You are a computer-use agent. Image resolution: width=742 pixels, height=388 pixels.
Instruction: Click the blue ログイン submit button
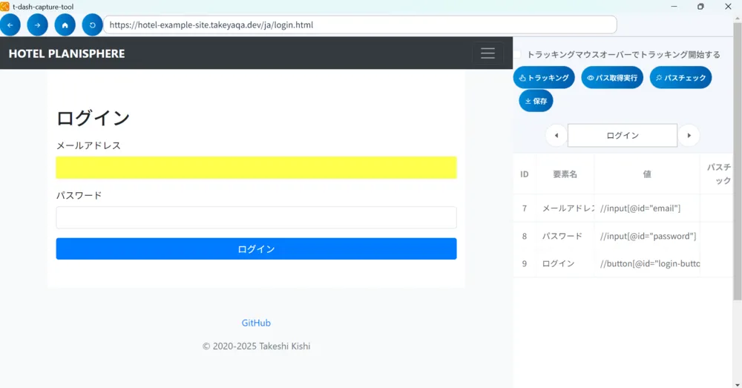click(x=256, y=249)
